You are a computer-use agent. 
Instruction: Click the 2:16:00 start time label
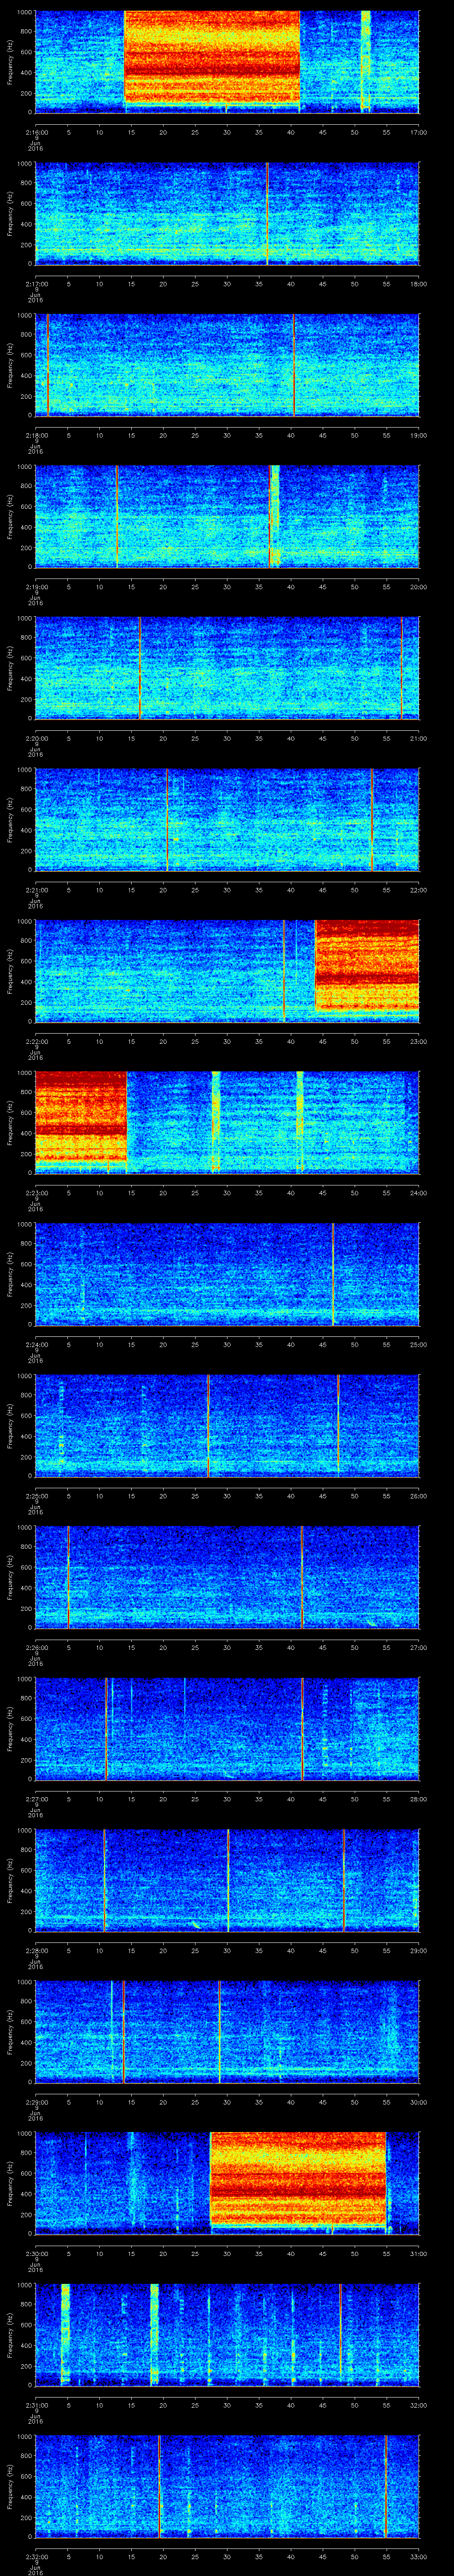click(36, 132)
